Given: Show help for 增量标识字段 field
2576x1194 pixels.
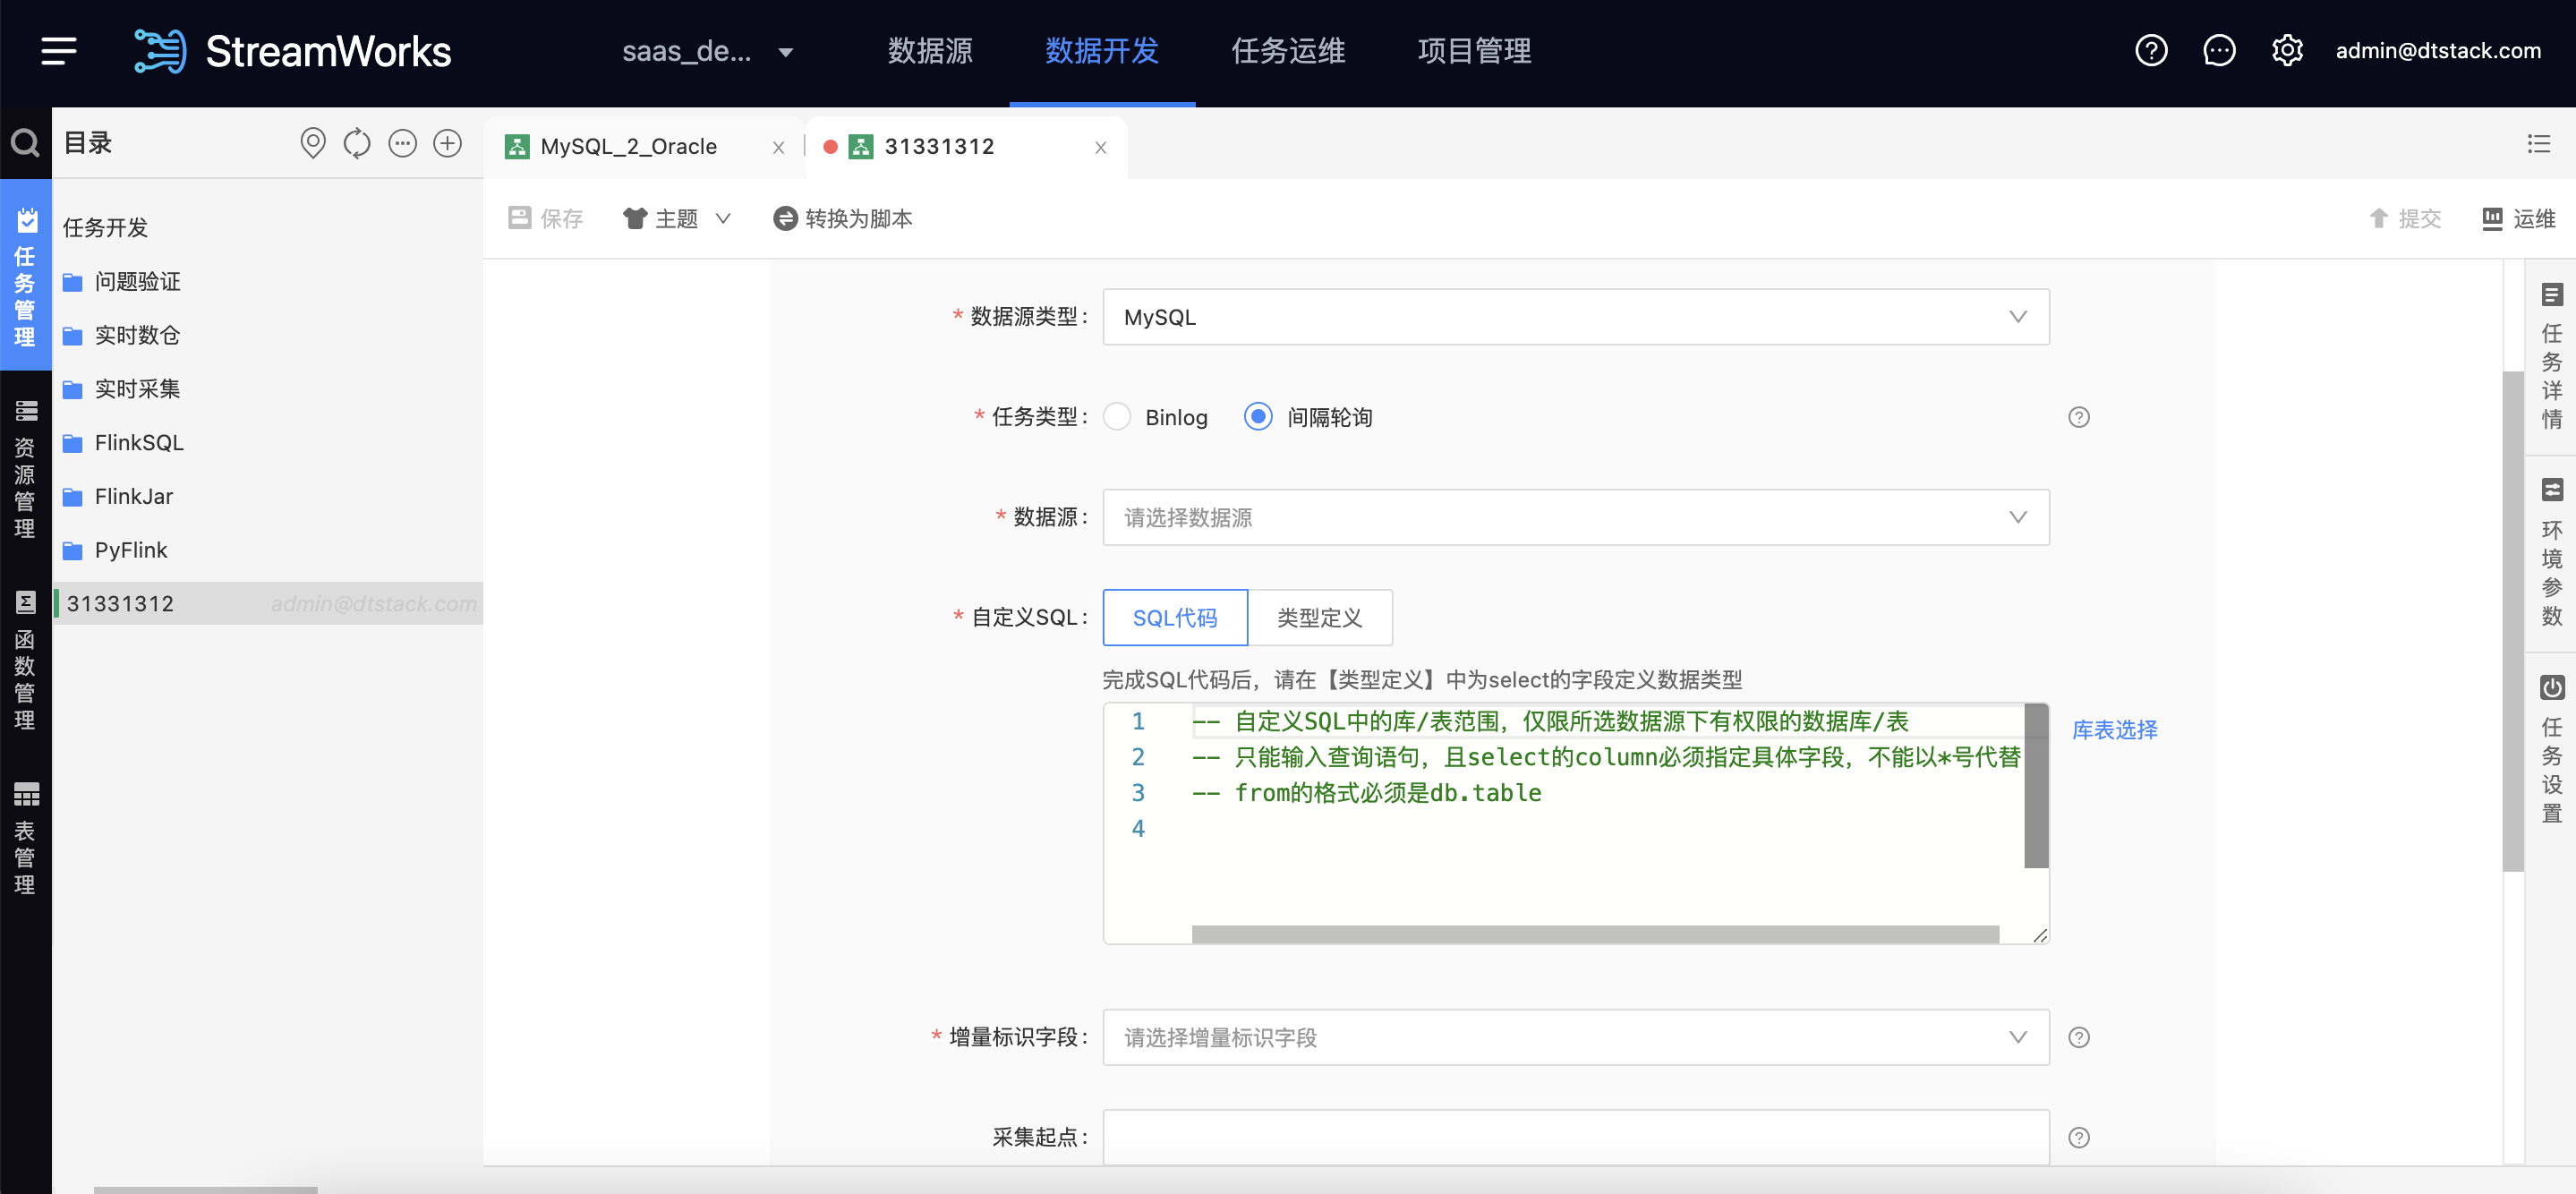Looking at the screenshot, I should (2079, 1037).
